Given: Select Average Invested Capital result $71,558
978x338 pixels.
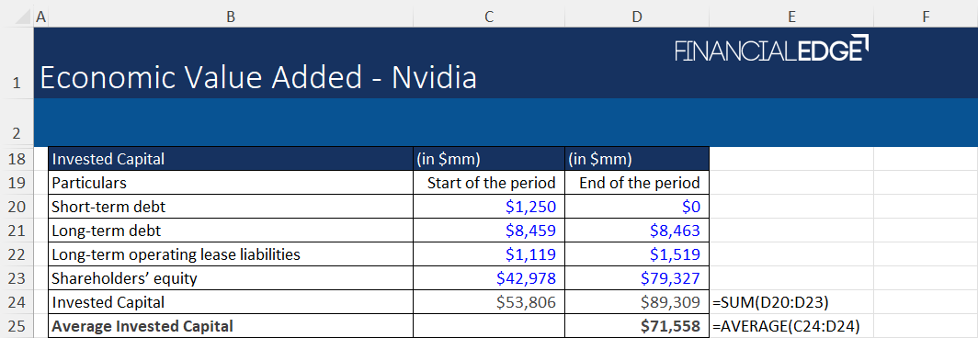Looking at the screenshot, I should [x=637, y=326].
